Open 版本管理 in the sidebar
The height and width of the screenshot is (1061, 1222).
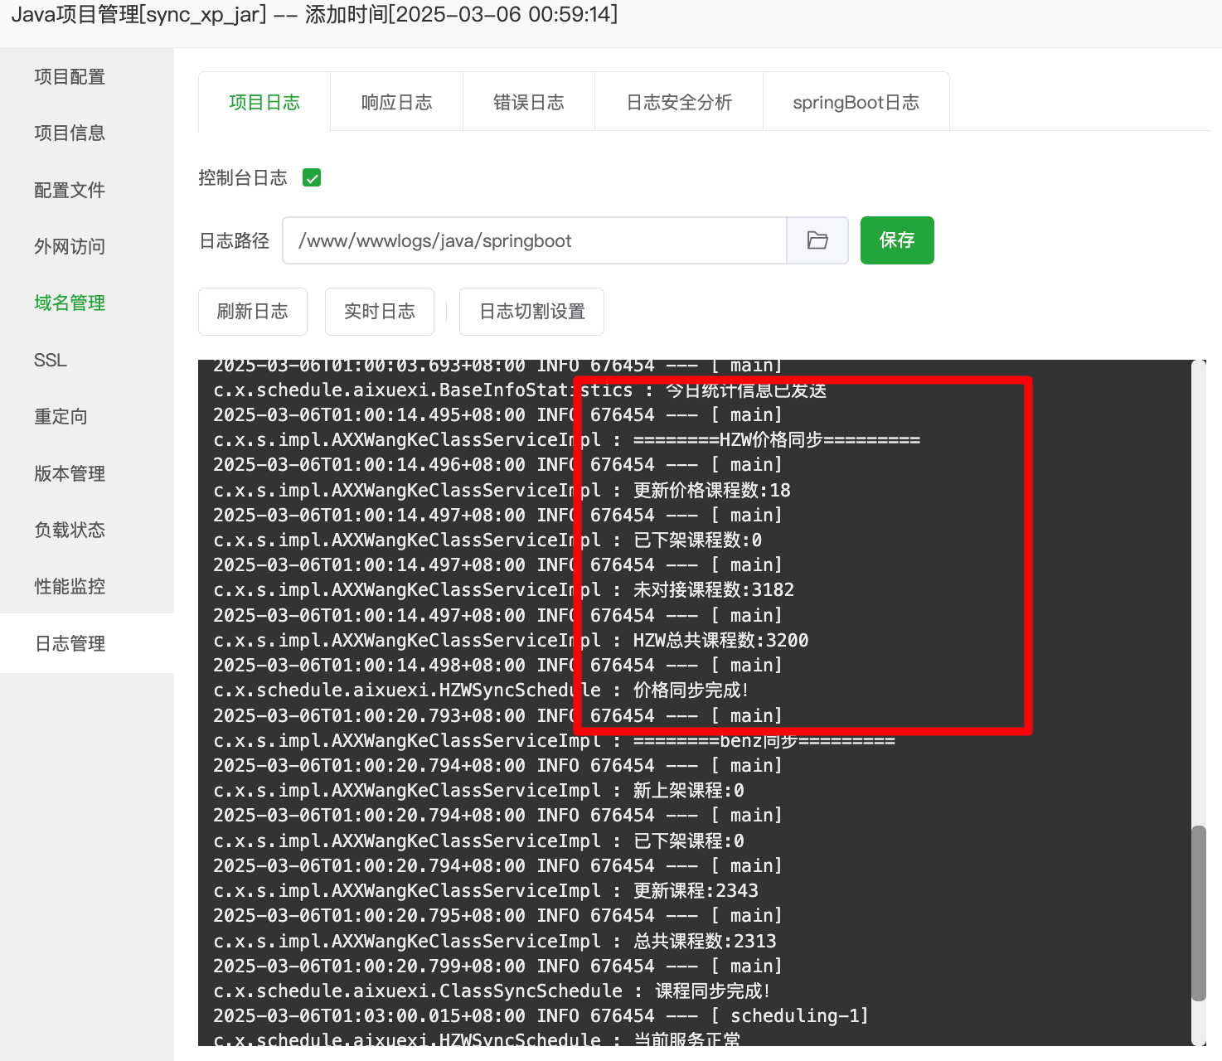(x=70, y=474)
